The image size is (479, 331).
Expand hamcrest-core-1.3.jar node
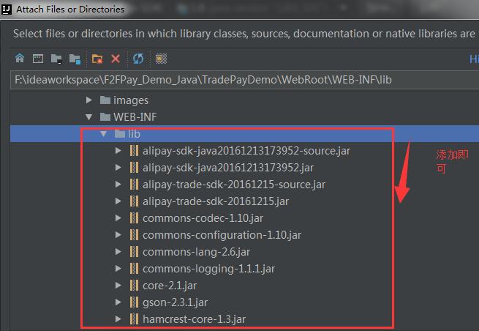118,319
